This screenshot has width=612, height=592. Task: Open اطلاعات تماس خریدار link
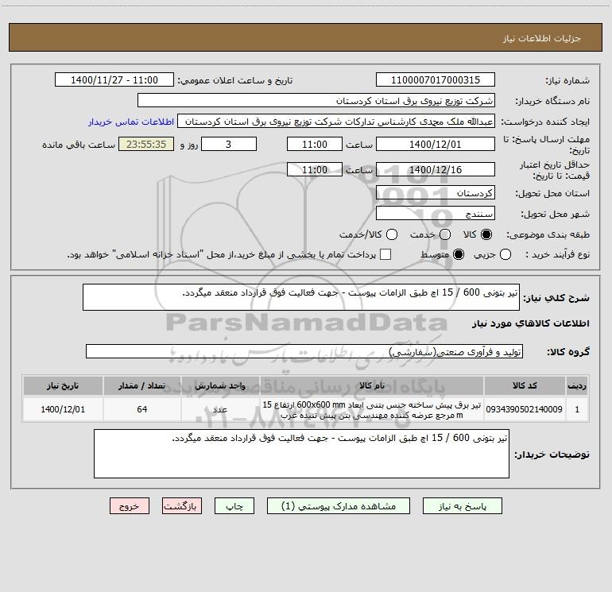click(x=131, y=122)
